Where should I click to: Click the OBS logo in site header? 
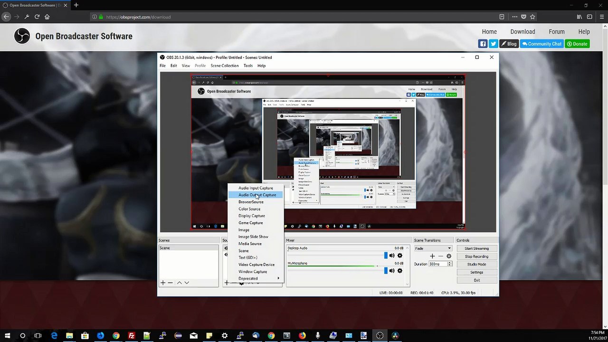22,36
